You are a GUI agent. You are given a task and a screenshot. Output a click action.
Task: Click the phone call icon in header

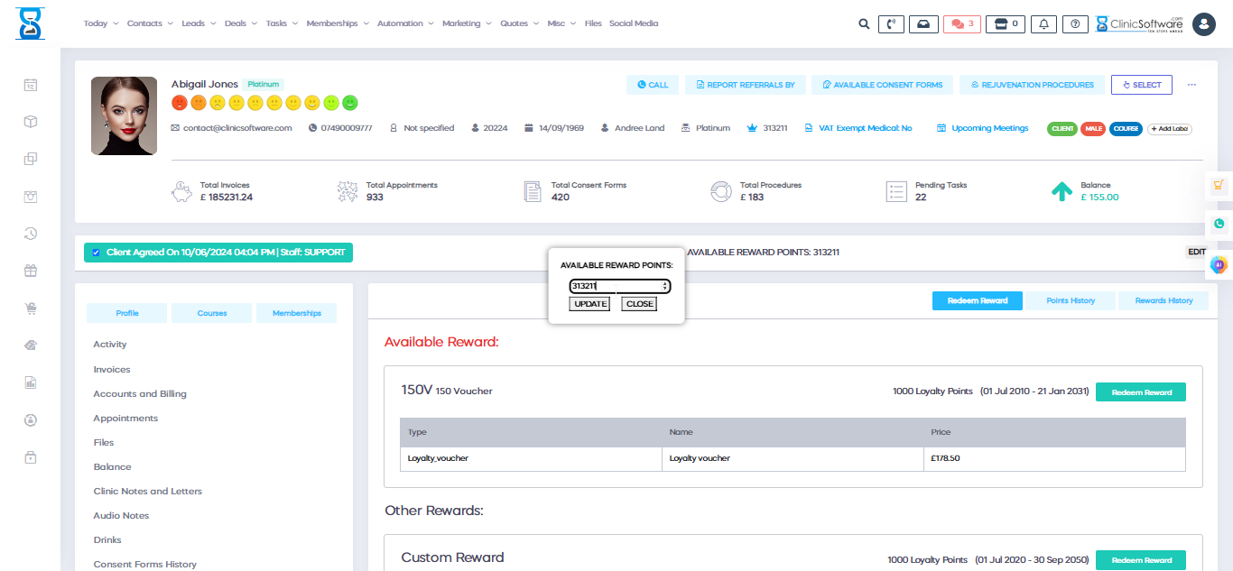pos(891,24)
